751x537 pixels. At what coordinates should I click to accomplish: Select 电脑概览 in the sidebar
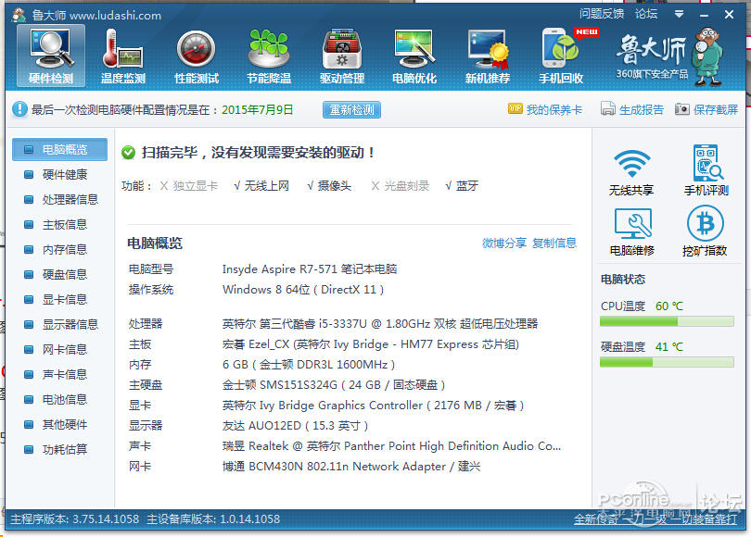click(59, 150)
